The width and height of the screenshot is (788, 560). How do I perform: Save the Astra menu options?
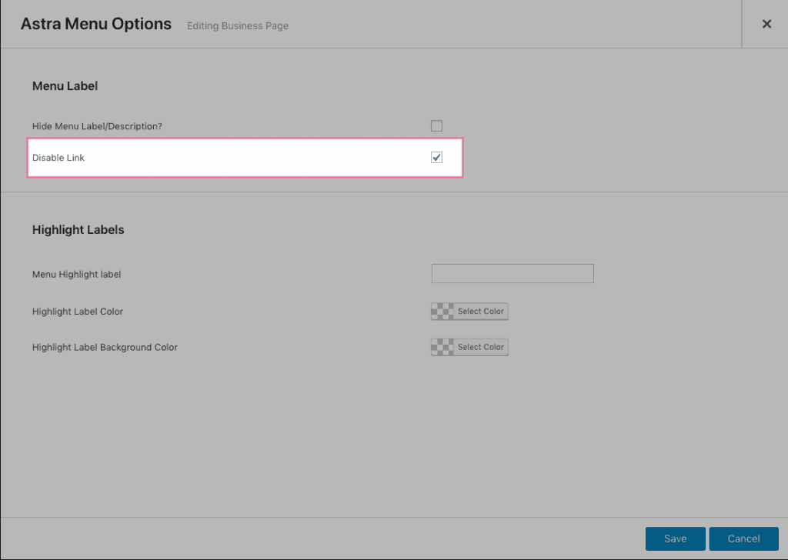coord(675,538)
